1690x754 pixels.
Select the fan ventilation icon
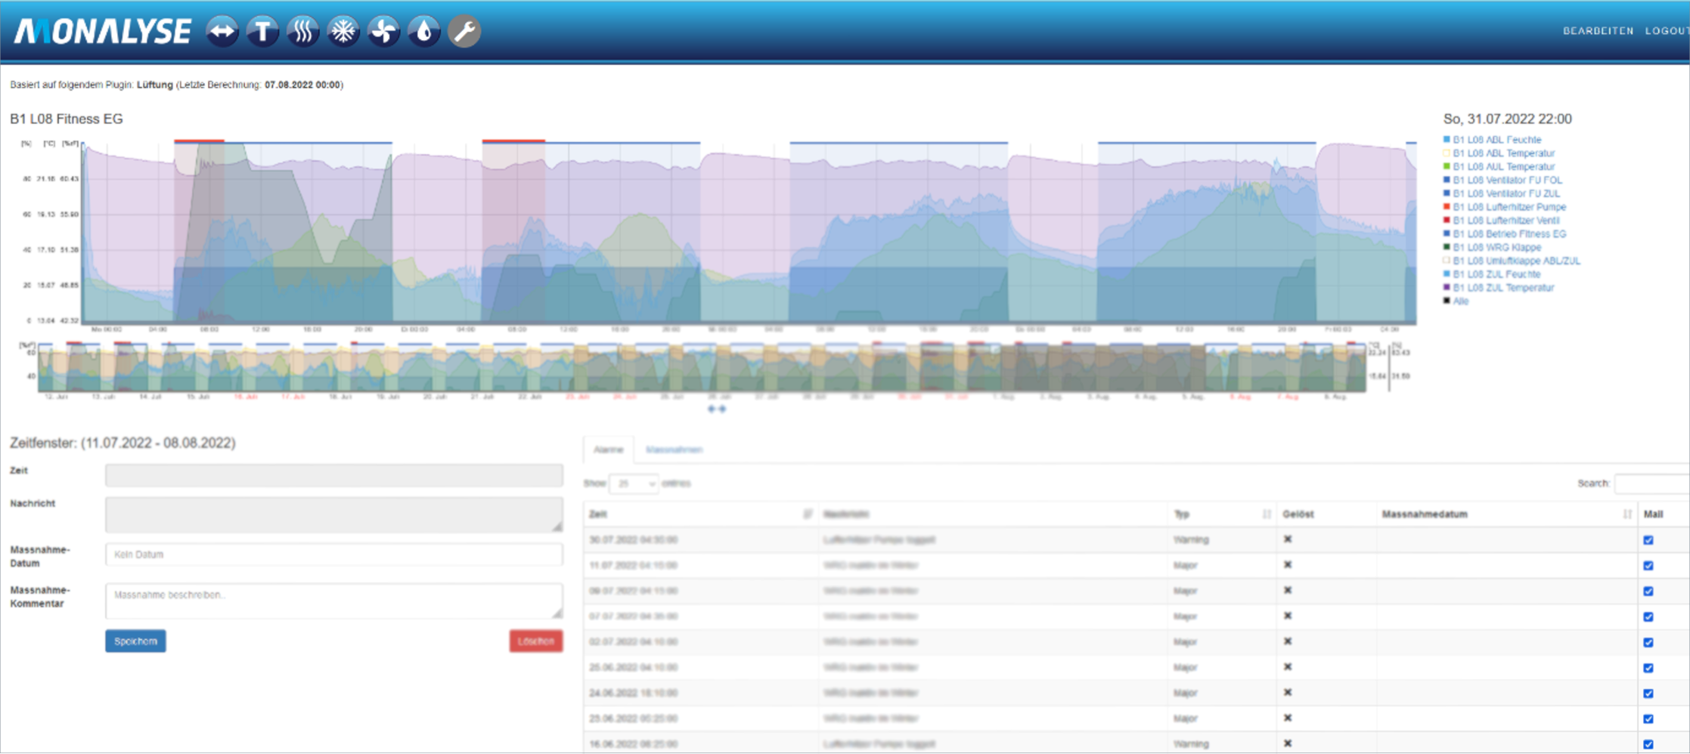click(x=383, y=32)
